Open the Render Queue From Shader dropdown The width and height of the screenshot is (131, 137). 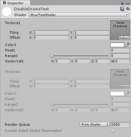pyautogui.click(x=95, y=125)
